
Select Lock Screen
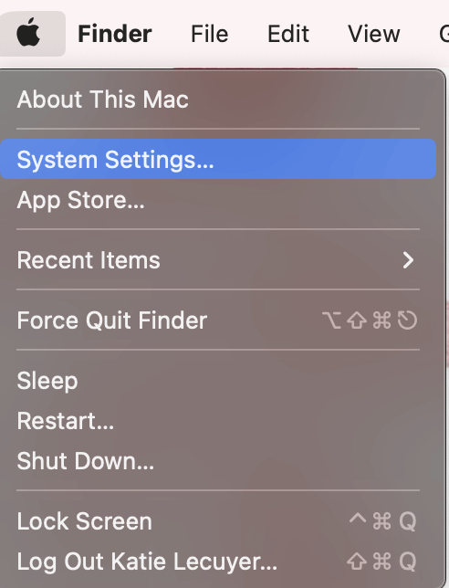click(218, 520)
